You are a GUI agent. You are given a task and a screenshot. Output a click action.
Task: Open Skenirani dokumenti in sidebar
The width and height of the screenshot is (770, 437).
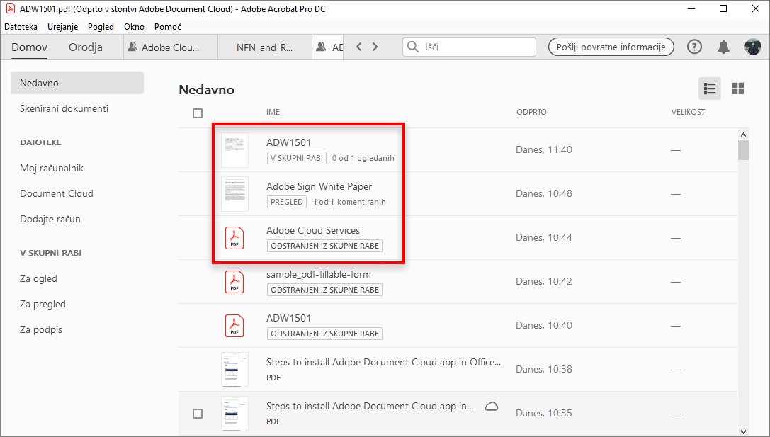point(64,108)
